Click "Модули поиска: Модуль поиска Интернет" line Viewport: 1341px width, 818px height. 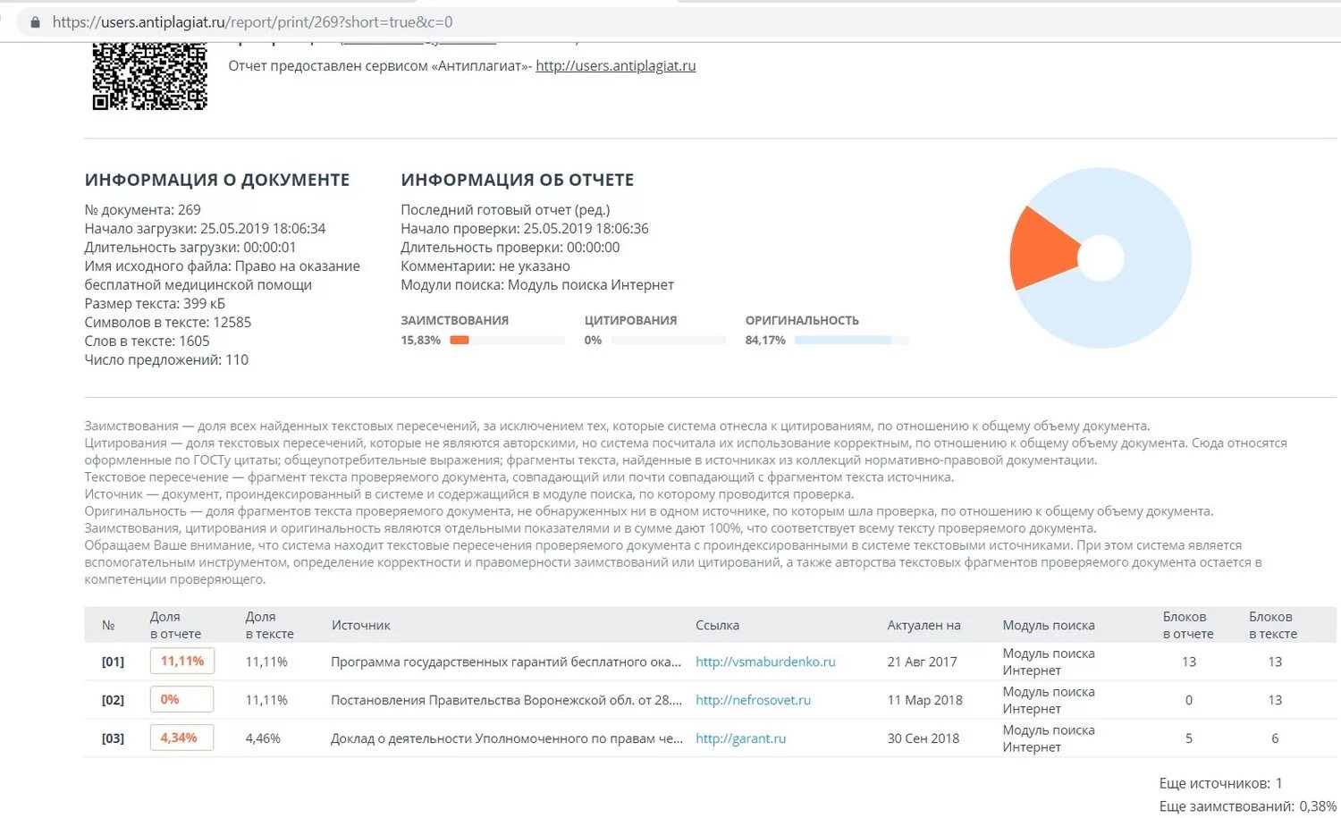pyautogui.click(x=537, y=285)
